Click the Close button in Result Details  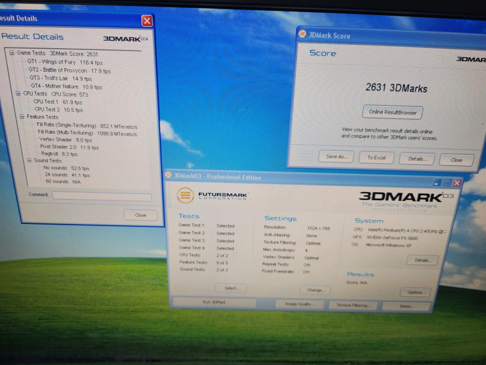140,215
